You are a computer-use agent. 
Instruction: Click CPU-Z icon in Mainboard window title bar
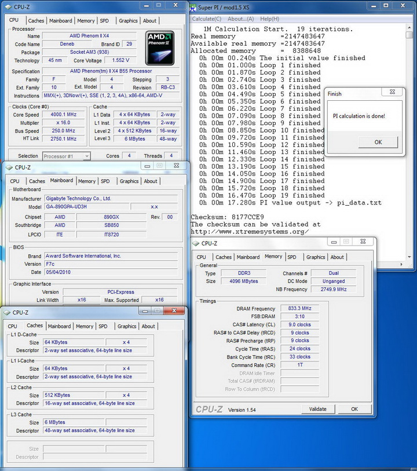click(x=9, y=167)
